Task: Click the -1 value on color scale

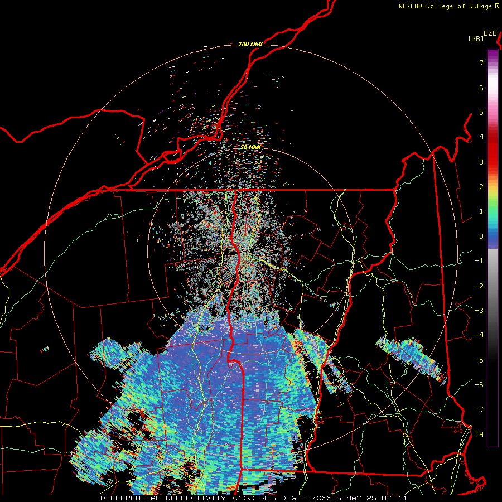Action: [x=479, y=261]
